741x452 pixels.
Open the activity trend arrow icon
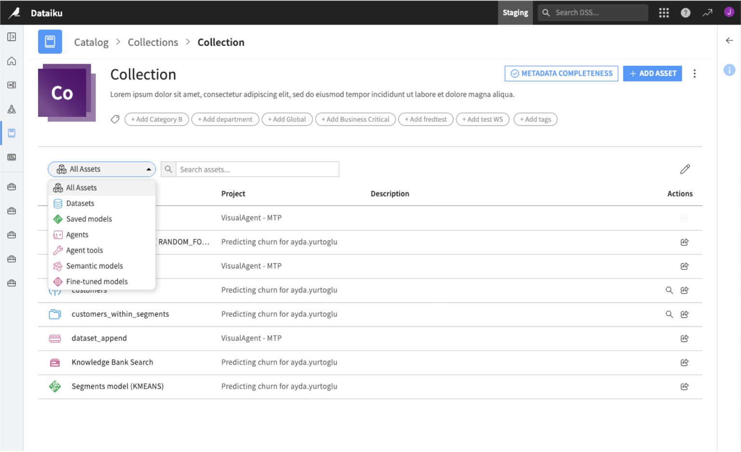pyautogui.click(x=707, y=13)
